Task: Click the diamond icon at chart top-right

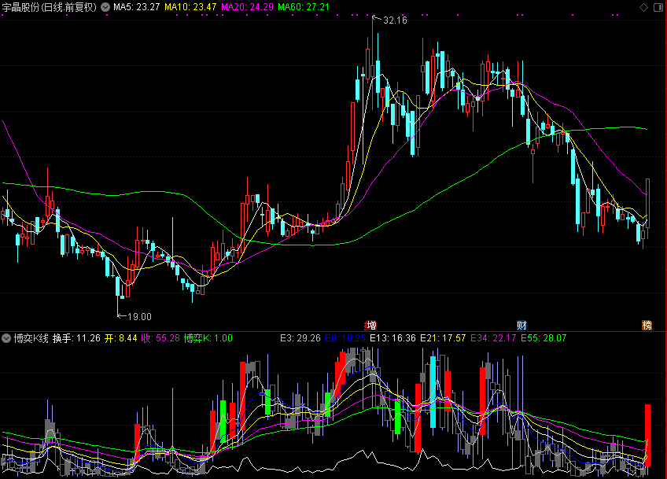Action: pyautogui.click(x=643, y=7)
